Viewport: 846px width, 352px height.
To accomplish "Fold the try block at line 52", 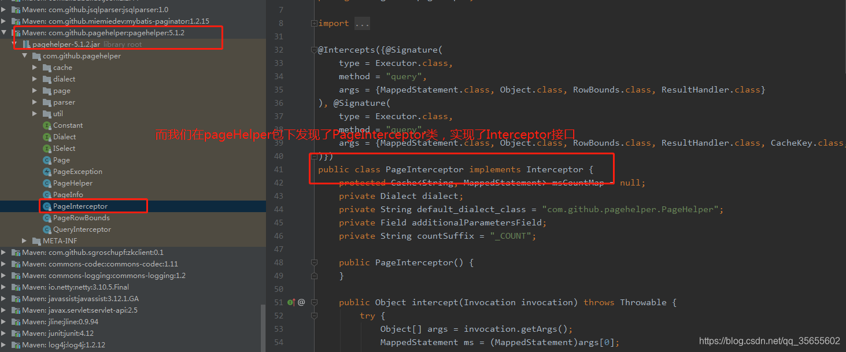I will tap(314, 316).
